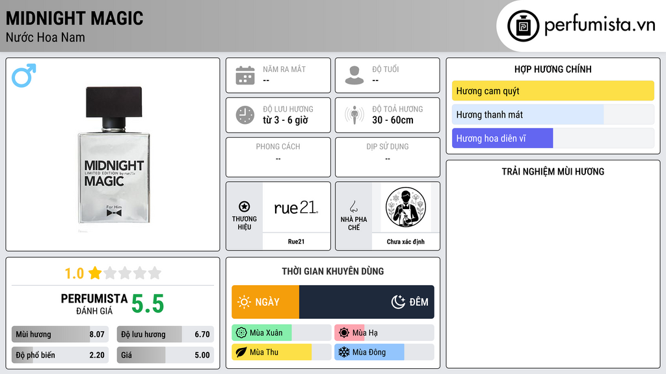
Task: Click the blue male gender symbol
Action: [x=24, y=75]
